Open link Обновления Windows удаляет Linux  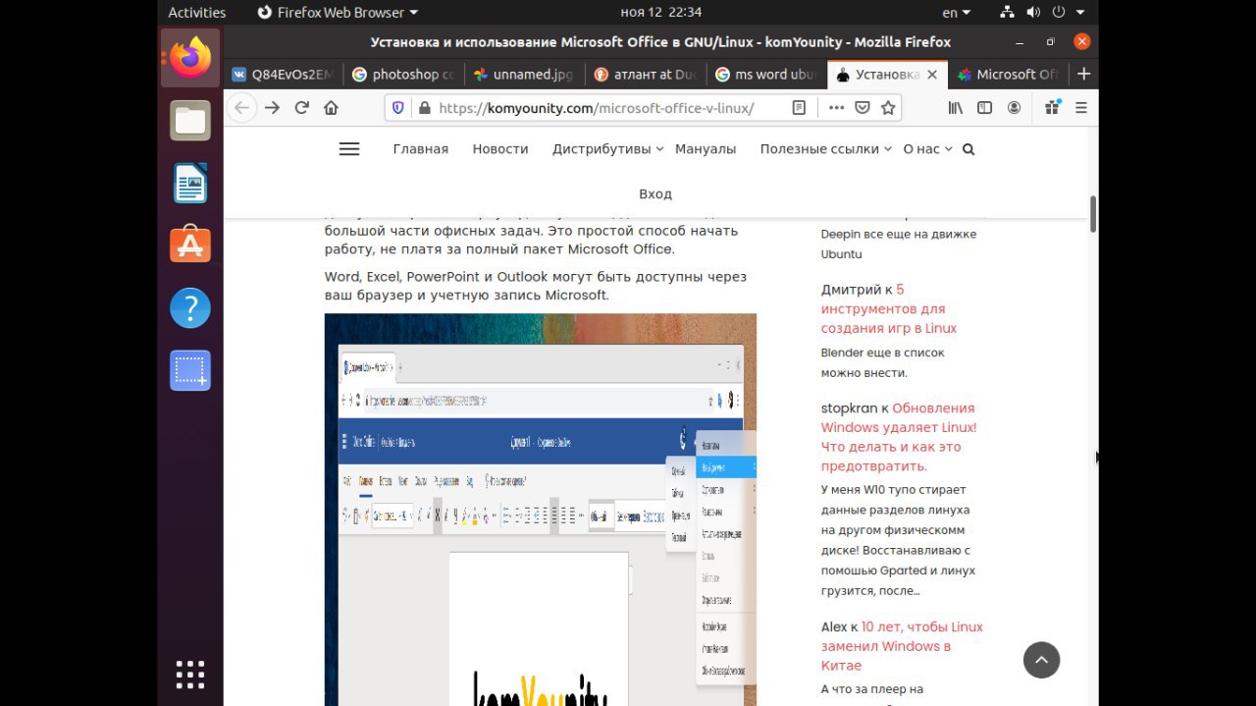point(899,437)
